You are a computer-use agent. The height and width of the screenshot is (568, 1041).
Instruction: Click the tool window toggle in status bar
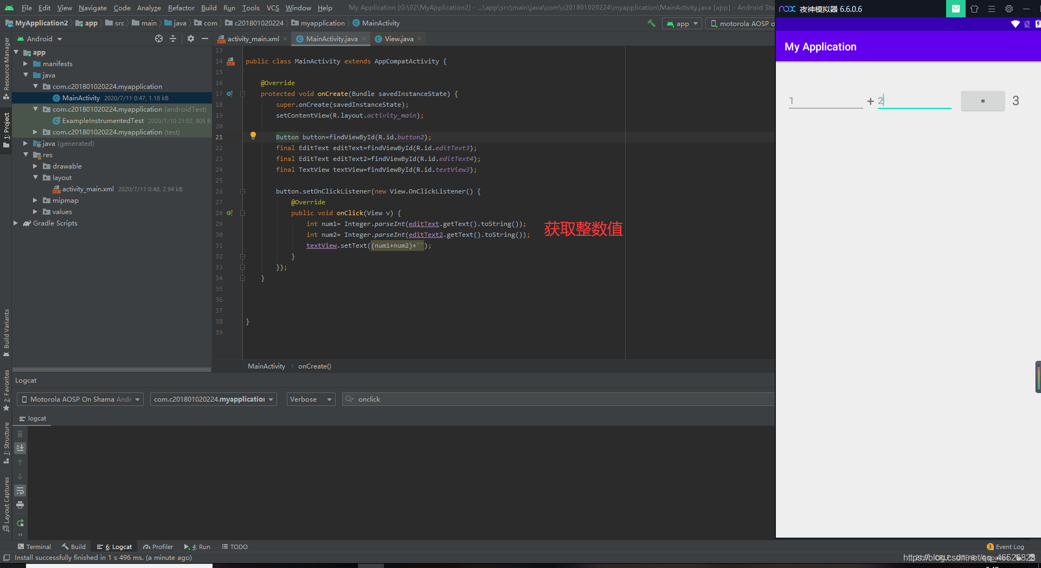click(7, 558)
